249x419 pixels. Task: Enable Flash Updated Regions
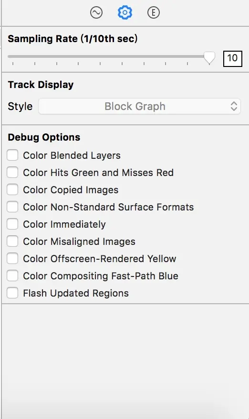pos(12,293)
